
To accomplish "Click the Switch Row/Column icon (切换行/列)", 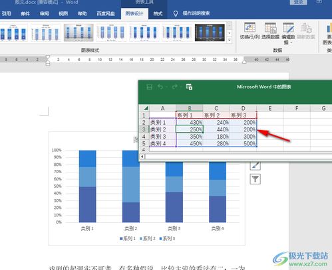I will click(249, 28).
